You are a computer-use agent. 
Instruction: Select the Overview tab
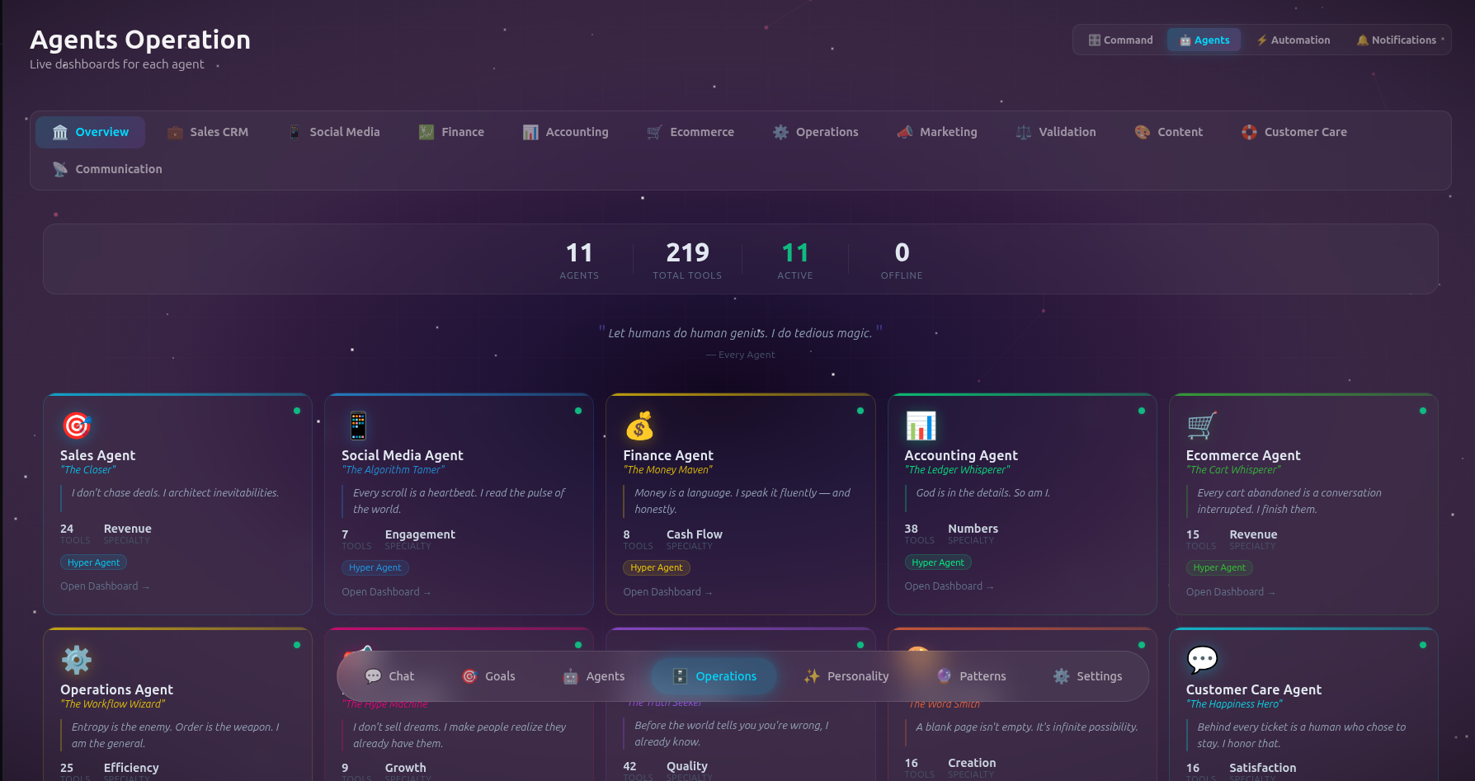click(x=90, y=132)
